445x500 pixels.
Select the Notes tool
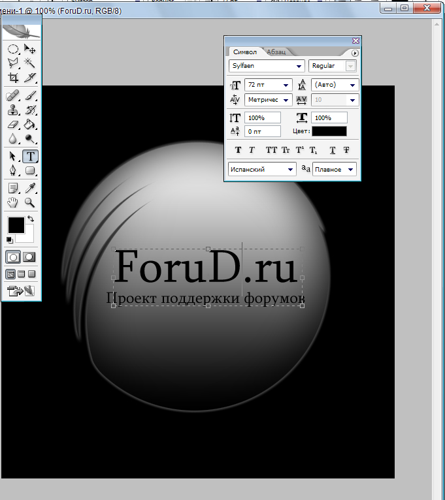(13, 188)
